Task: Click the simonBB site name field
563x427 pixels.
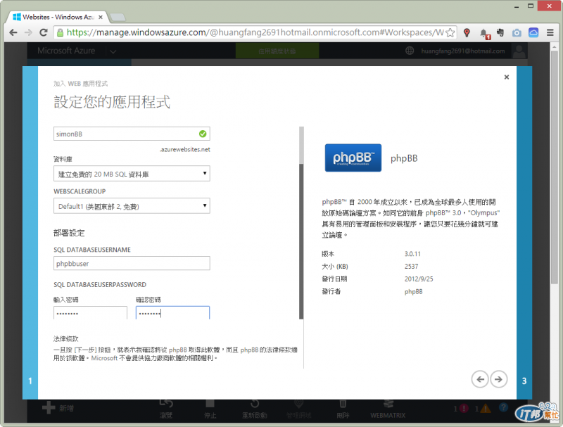Action: 132,134
